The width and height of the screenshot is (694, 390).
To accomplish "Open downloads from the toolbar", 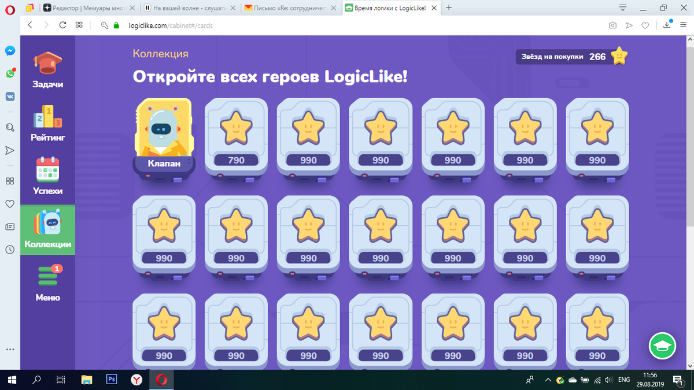I will [667, 25].
